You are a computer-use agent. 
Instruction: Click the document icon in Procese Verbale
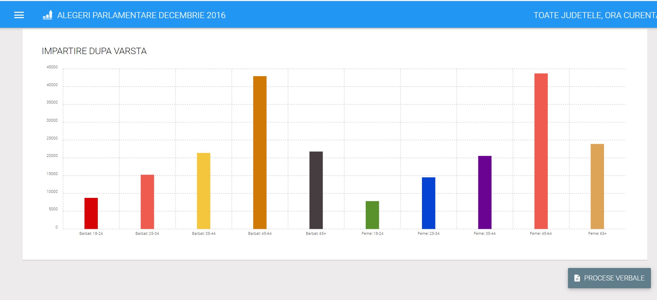tap(577, 278)
